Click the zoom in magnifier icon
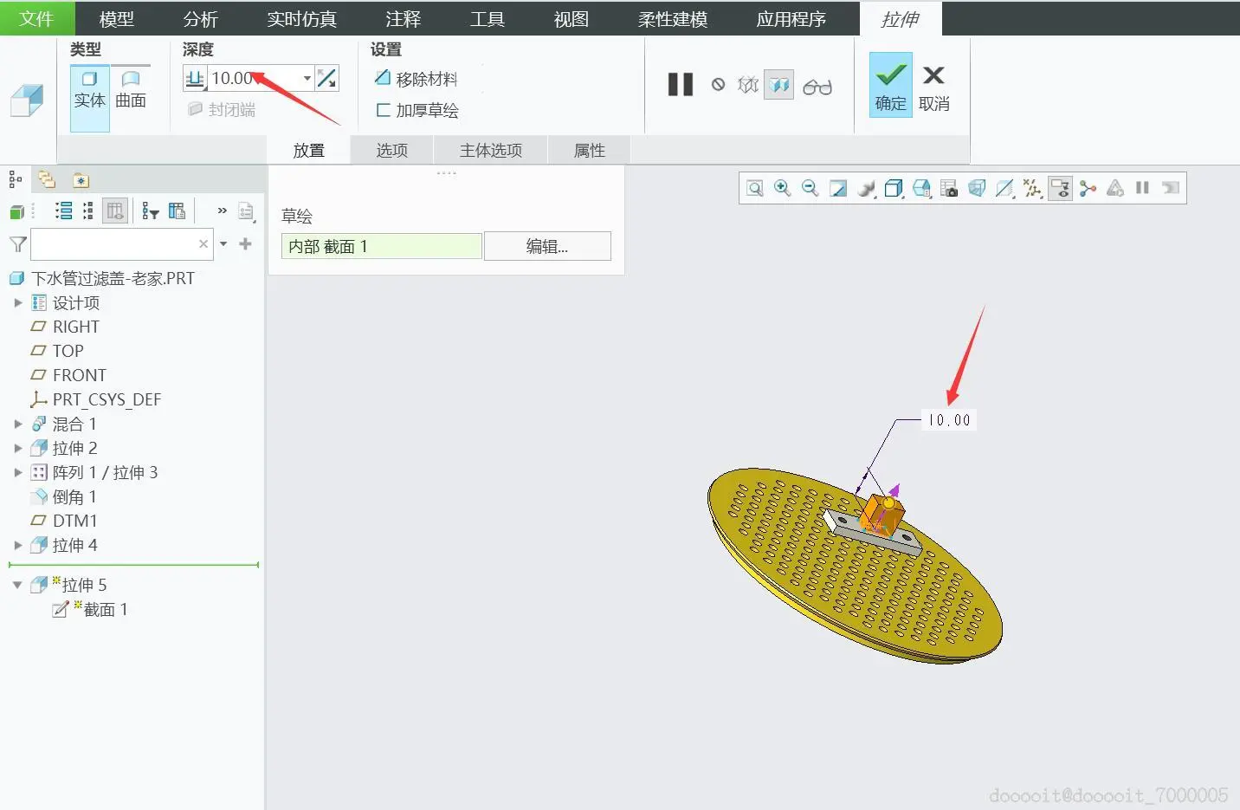This screenshot has width=1240, height=810. pos(783,188)
